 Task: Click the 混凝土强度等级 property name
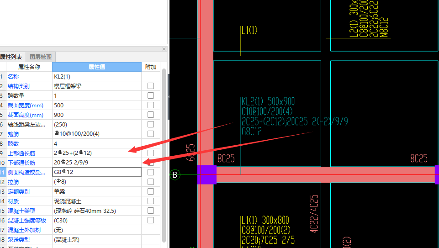pos(27,221)
